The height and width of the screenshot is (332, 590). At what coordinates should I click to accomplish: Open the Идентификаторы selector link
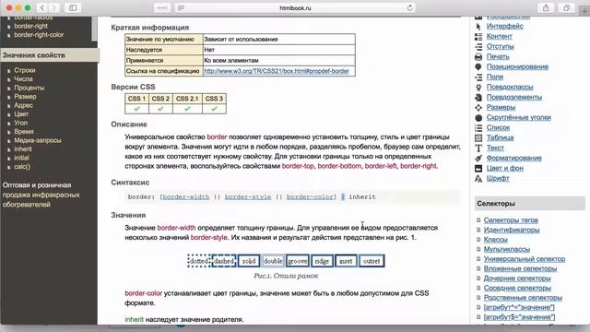click(x=512, y=230)
